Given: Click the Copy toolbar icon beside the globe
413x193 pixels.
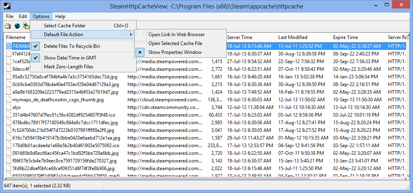Looking at the screenshot, I should pyautogui.click(x=26, y=26).
